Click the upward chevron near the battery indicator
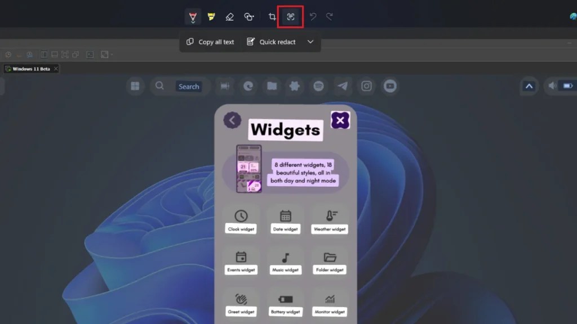 pos(529,86)
